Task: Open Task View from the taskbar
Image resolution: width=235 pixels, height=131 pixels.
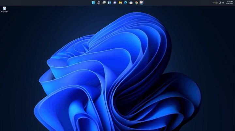Action: [x=104, y=3]
